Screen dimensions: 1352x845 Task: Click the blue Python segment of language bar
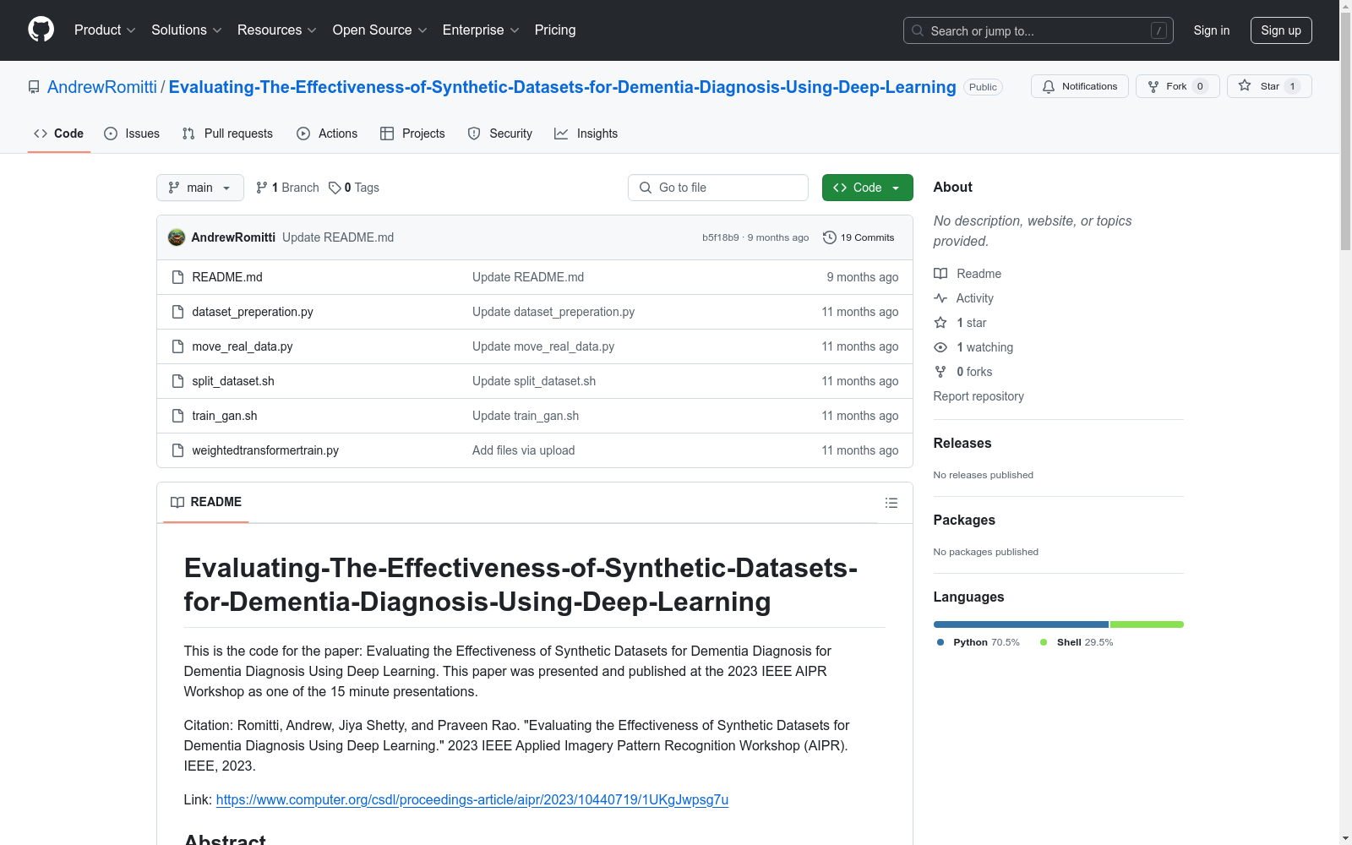click(x=1021, y=624)
